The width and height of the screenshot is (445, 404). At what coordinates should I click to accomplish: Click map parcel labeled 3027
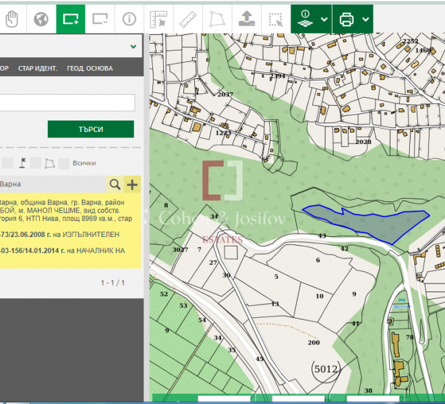180,250
